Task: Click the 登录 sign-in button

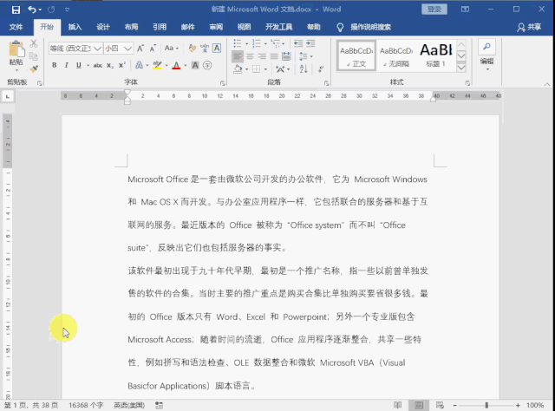Action: [434, 10]
